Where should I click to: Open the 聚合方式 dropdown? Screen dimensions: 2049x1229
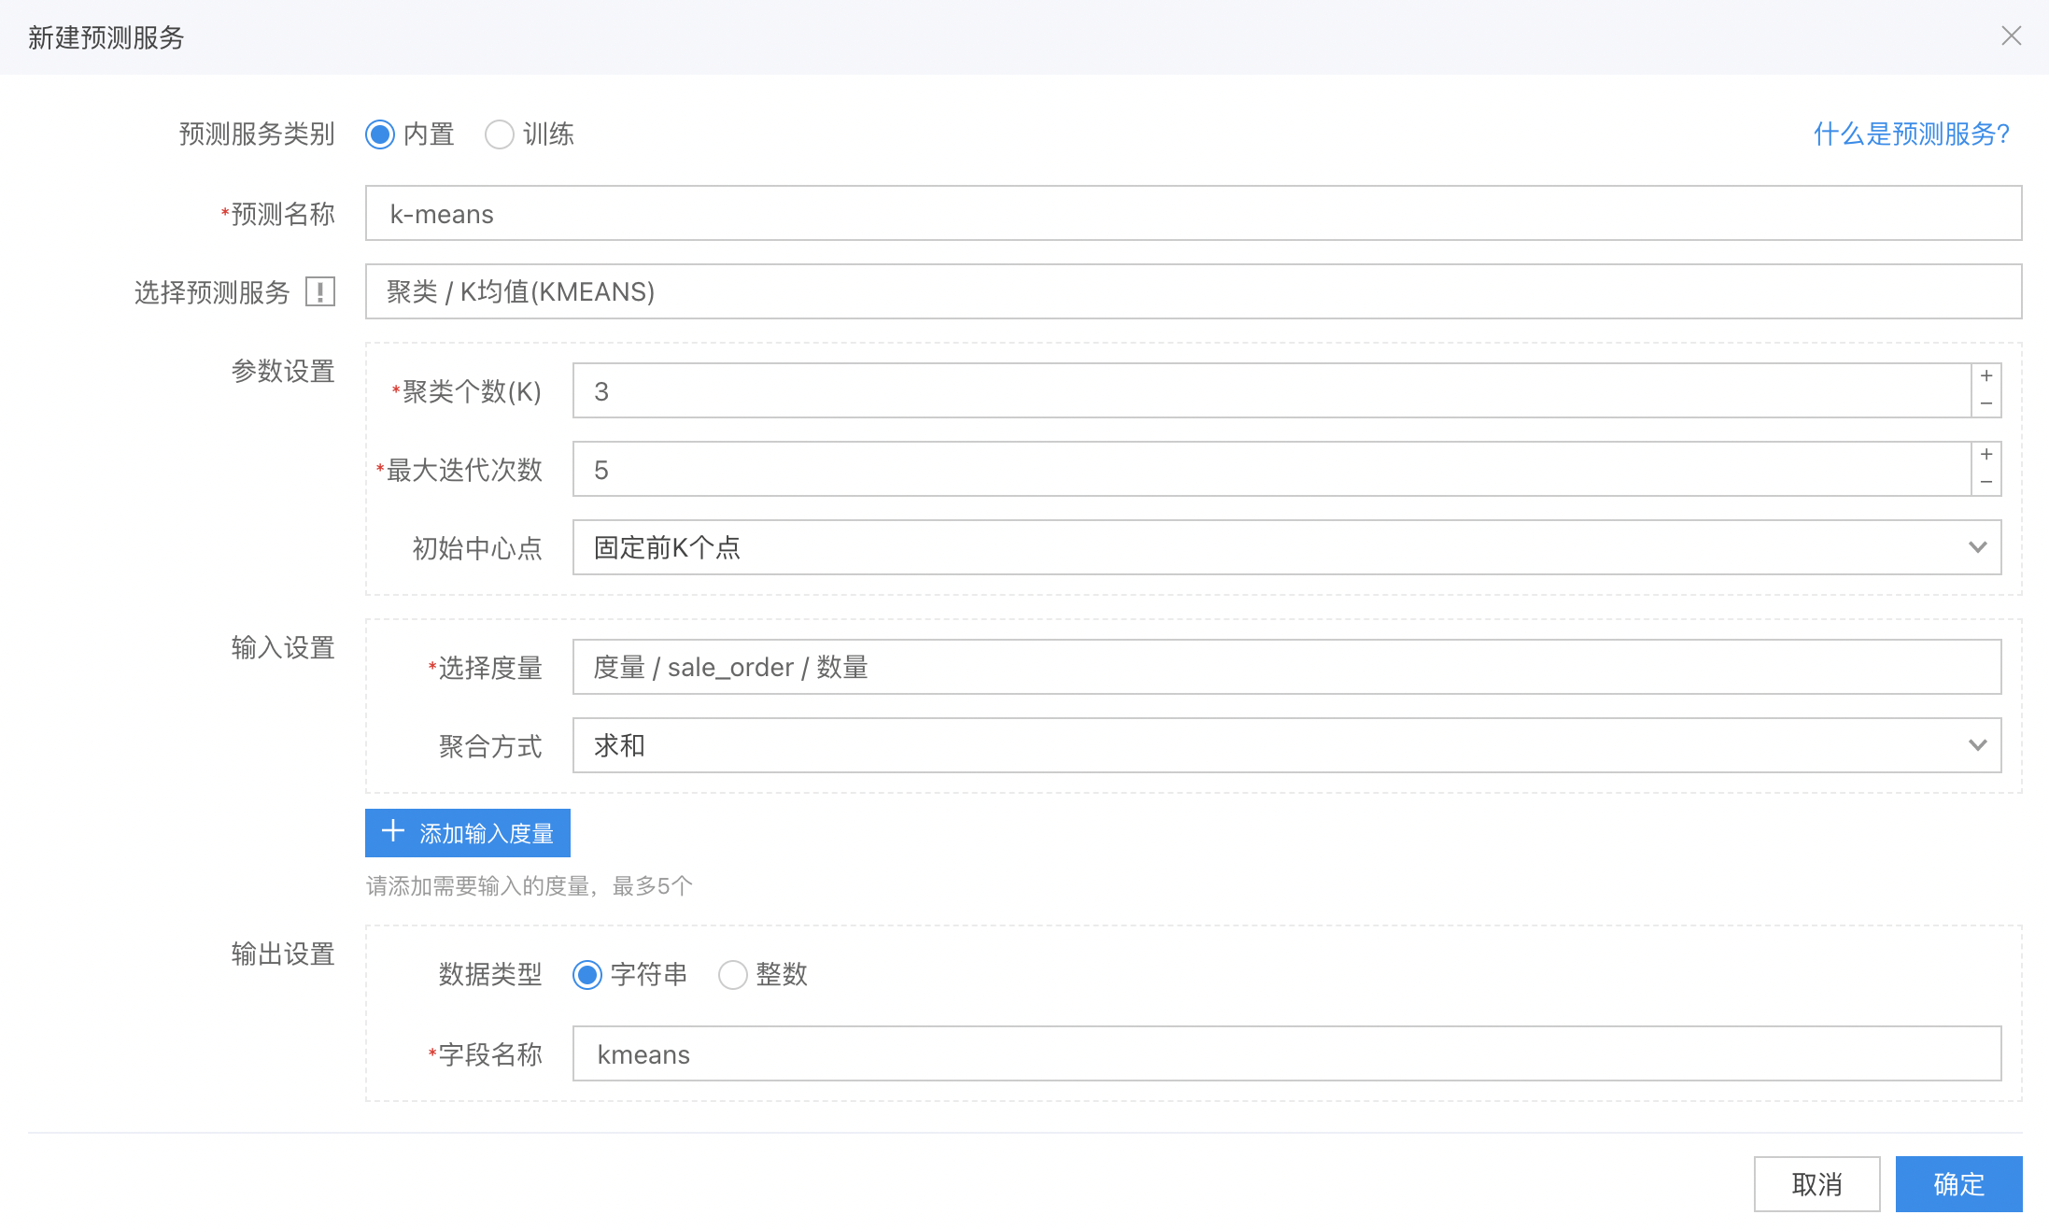[1287, 745]
